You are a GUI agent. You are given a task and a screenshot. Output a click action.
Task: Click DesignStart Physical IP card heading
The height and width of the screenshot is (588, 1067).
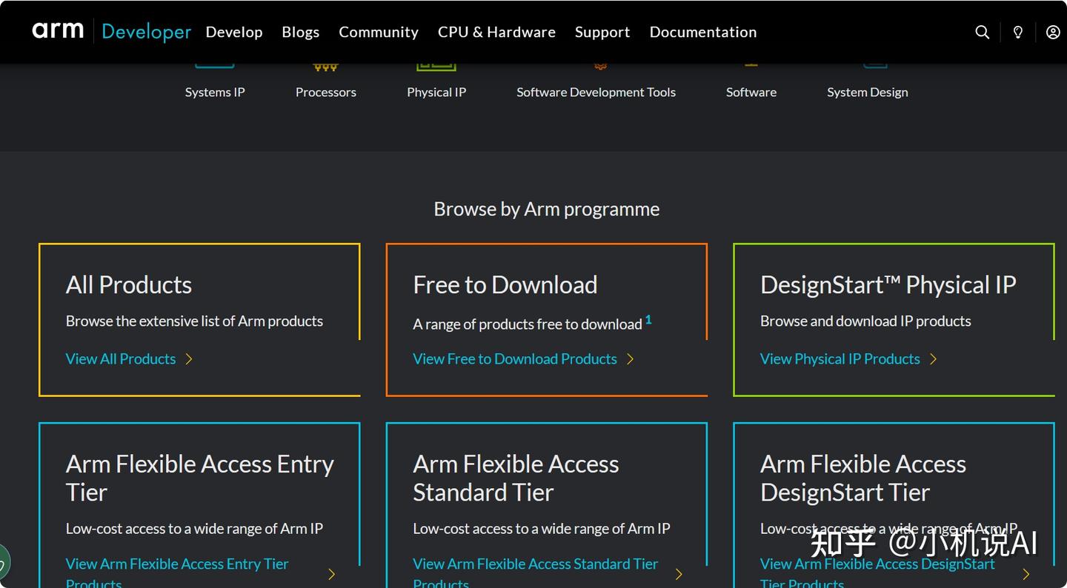(x=888, y=284)
